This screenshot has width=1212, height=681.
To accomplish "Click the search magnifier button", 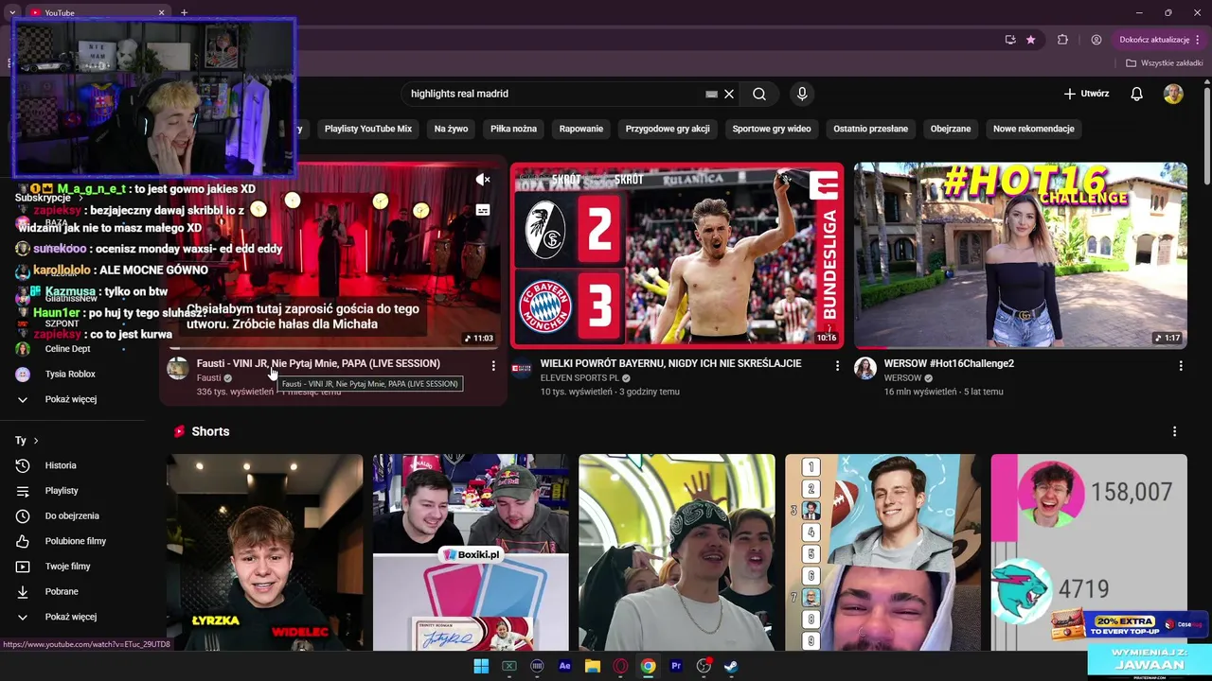I will 759,94.
